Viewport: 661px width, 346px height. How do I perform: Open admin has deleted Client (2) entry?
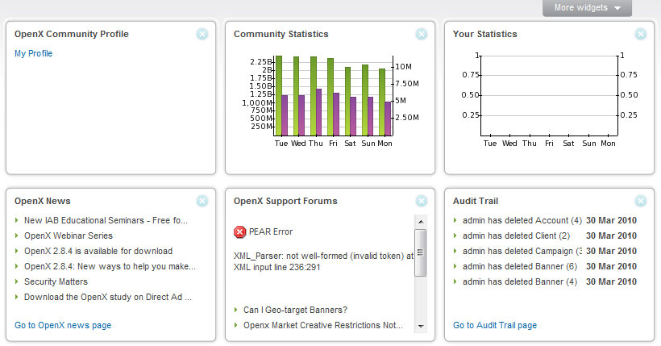pos(516,236)
